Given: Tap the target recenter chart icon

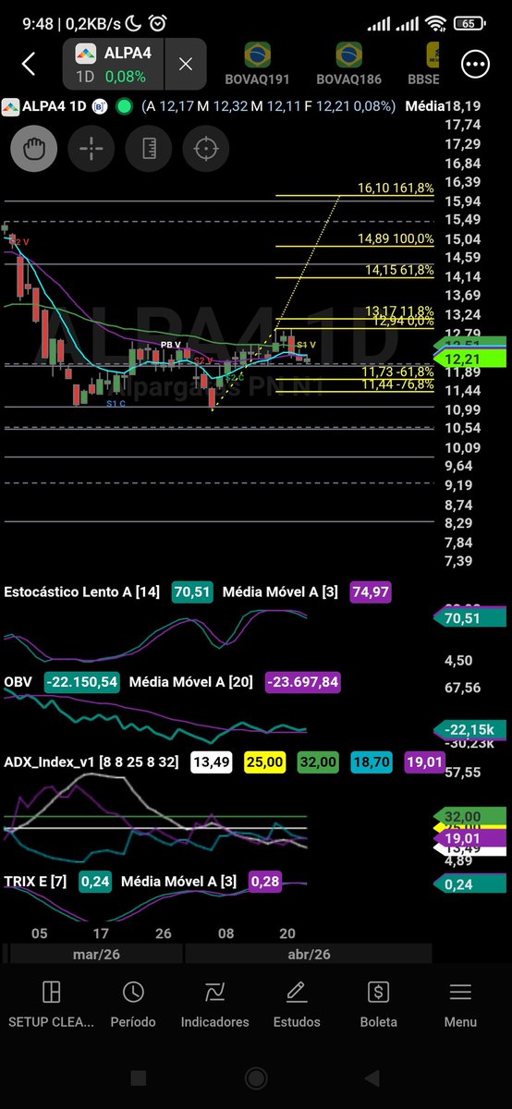Looking at the screenshot, I should tap(205, 148).
